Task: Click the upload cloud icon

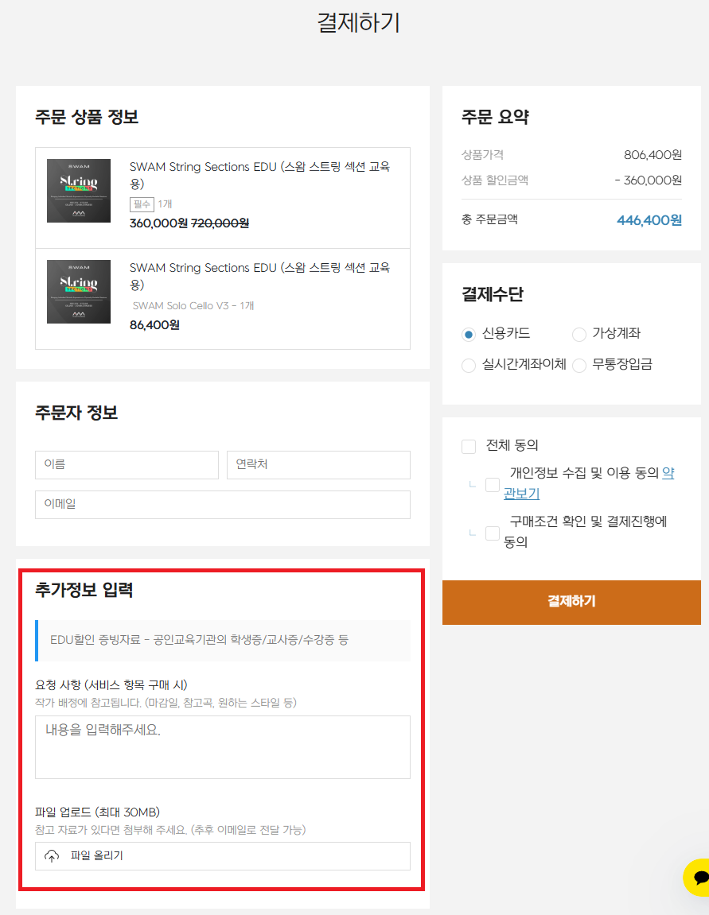Action: [x=52, y=856]
